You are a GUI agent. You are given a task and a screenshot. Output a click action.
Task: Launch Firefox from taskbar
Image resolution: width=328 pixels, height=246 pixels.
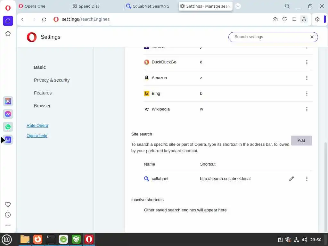click(38, 239)
